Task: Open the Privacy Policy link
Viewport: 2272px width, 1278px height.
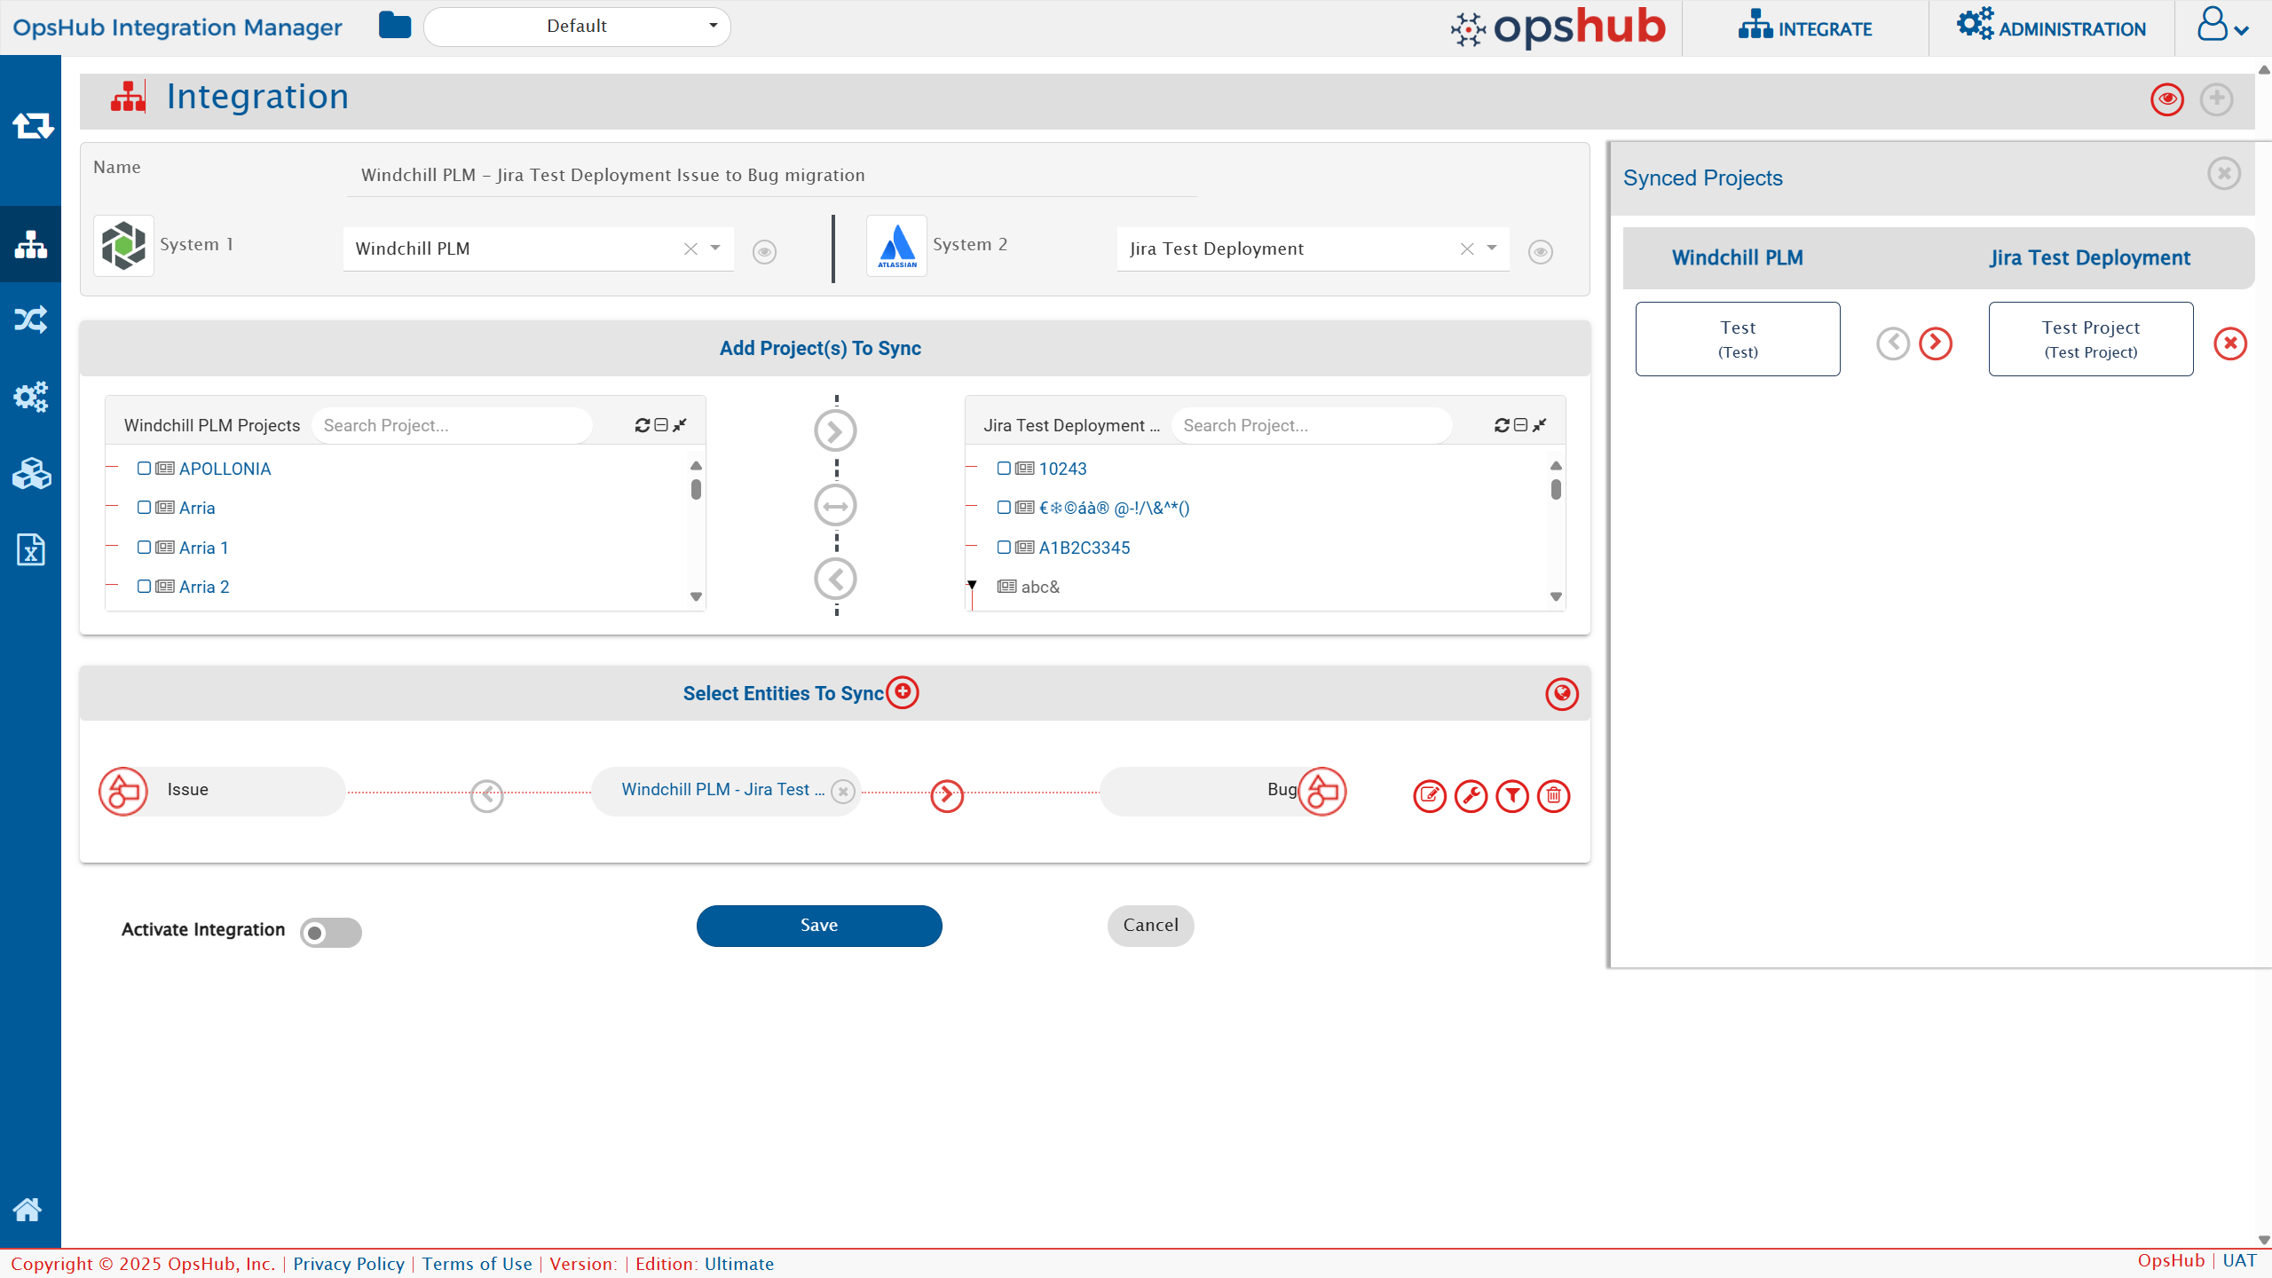Action: [348, 1263]
